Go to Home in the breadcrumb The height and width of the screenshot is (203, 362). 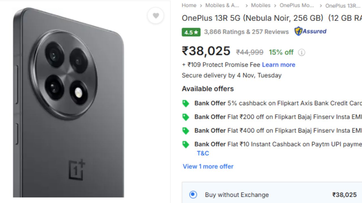pyautogui.click(x=189, y=5)
